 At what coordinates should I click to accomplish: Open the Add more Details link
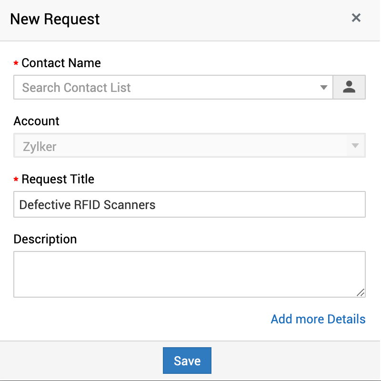[x=318, y=319]
